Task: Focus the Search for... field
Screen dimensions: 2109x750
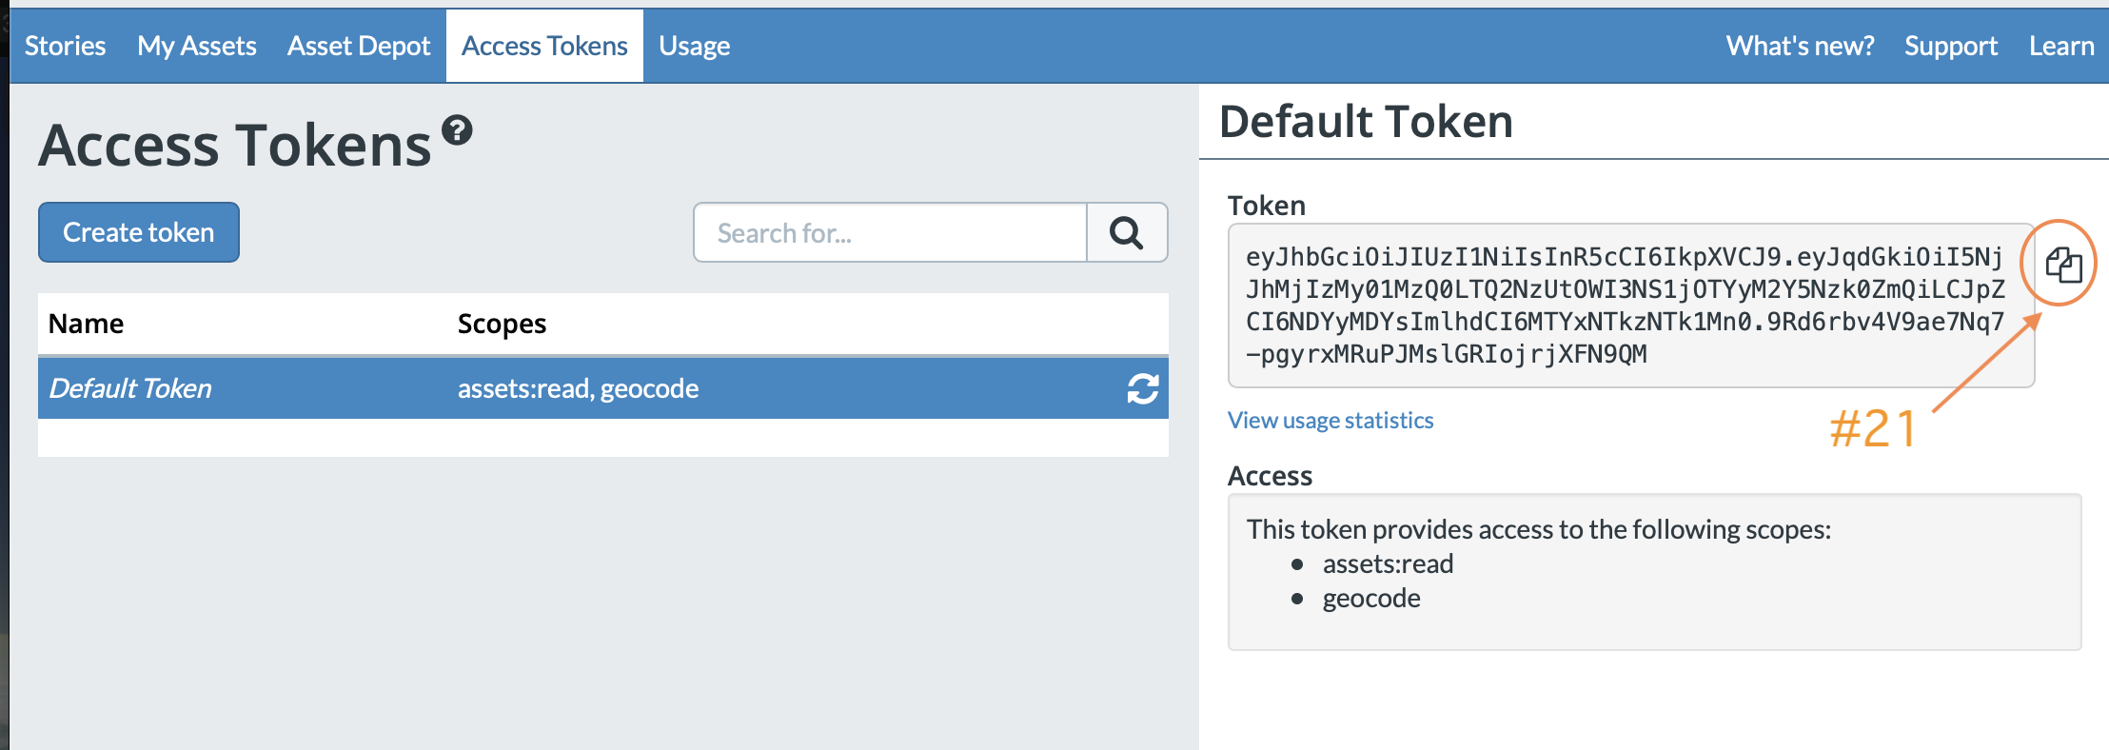Action: tap(890, 232)
